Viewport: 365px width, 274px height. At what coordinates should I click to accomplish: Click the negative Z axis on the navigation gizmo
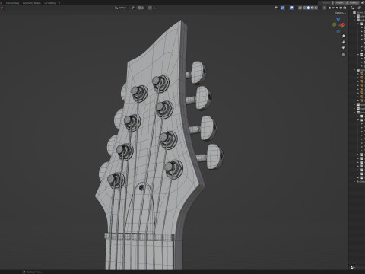click(x=338, y=31)
